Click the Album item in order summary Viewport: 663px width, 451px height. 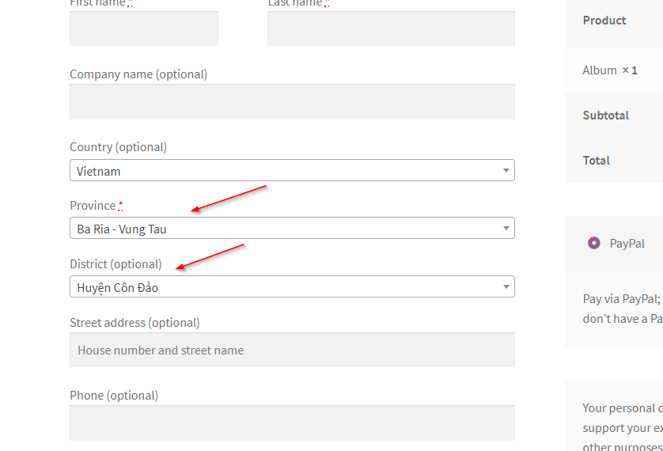point(600,70)
